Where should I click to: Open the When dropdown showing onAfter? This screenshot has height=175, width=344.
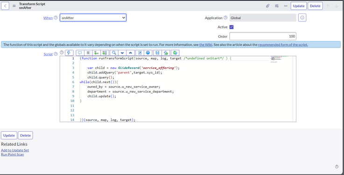point(93,18)
